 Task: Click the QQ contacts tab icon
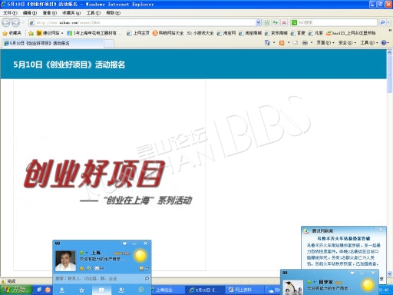(x=62, y=290)
